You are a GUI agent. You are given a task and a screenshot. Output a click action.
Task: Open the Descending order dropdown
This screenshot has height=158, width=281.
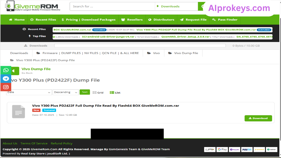click(x=66, y=92)
